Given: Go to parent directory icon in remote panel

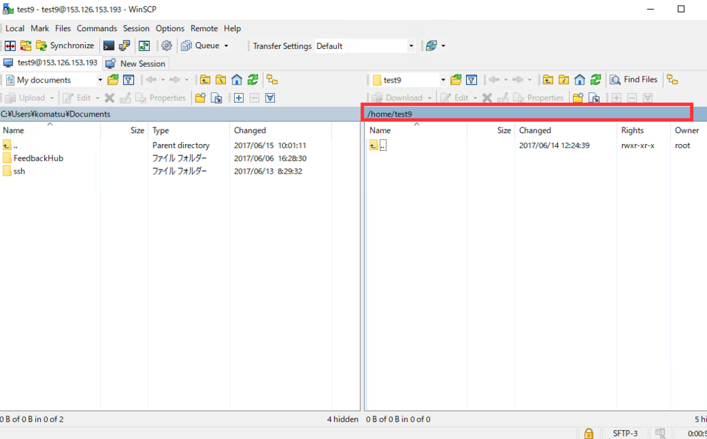Looking at the screenshot, I should 548,80.
